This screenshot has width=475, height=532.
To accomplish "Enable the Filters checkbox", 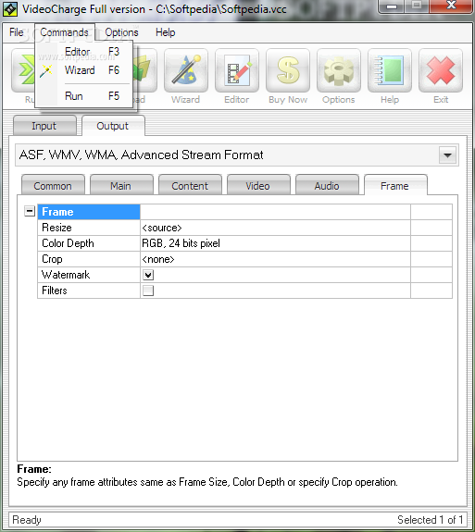I will coord(148,291).
